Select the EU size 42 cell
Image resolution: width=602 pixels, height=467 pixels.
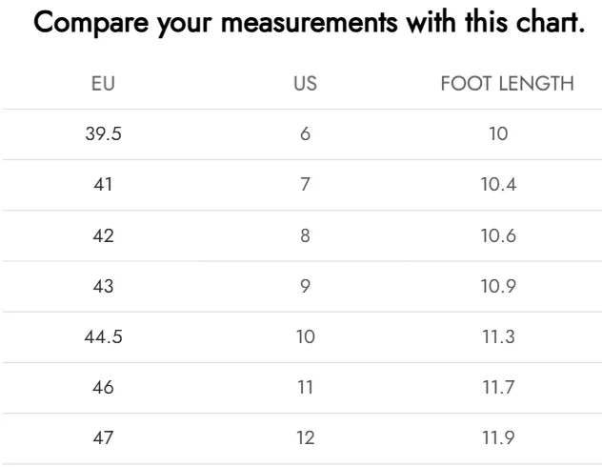tap(103, 235)
